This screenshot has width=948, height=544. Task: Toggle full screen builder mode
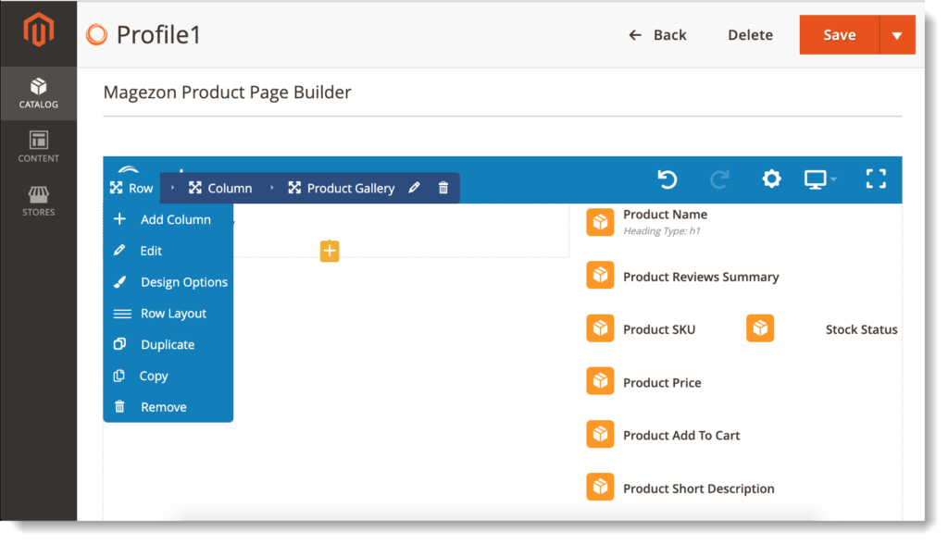(876, 179)
